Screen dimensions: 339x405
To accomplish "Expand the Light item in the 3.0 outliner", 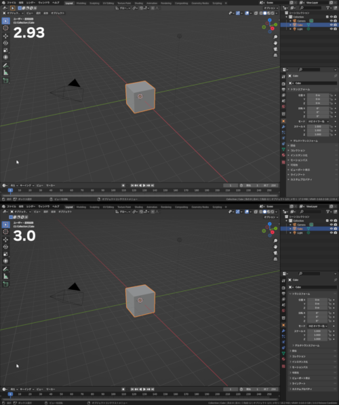I will pos(290,233).
